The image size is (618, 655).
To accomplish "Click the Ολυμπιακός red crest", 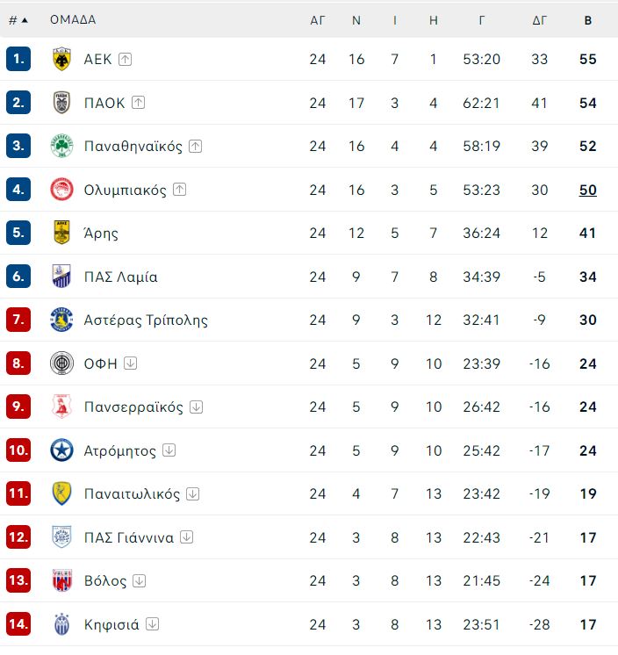I will click(61, 190).
